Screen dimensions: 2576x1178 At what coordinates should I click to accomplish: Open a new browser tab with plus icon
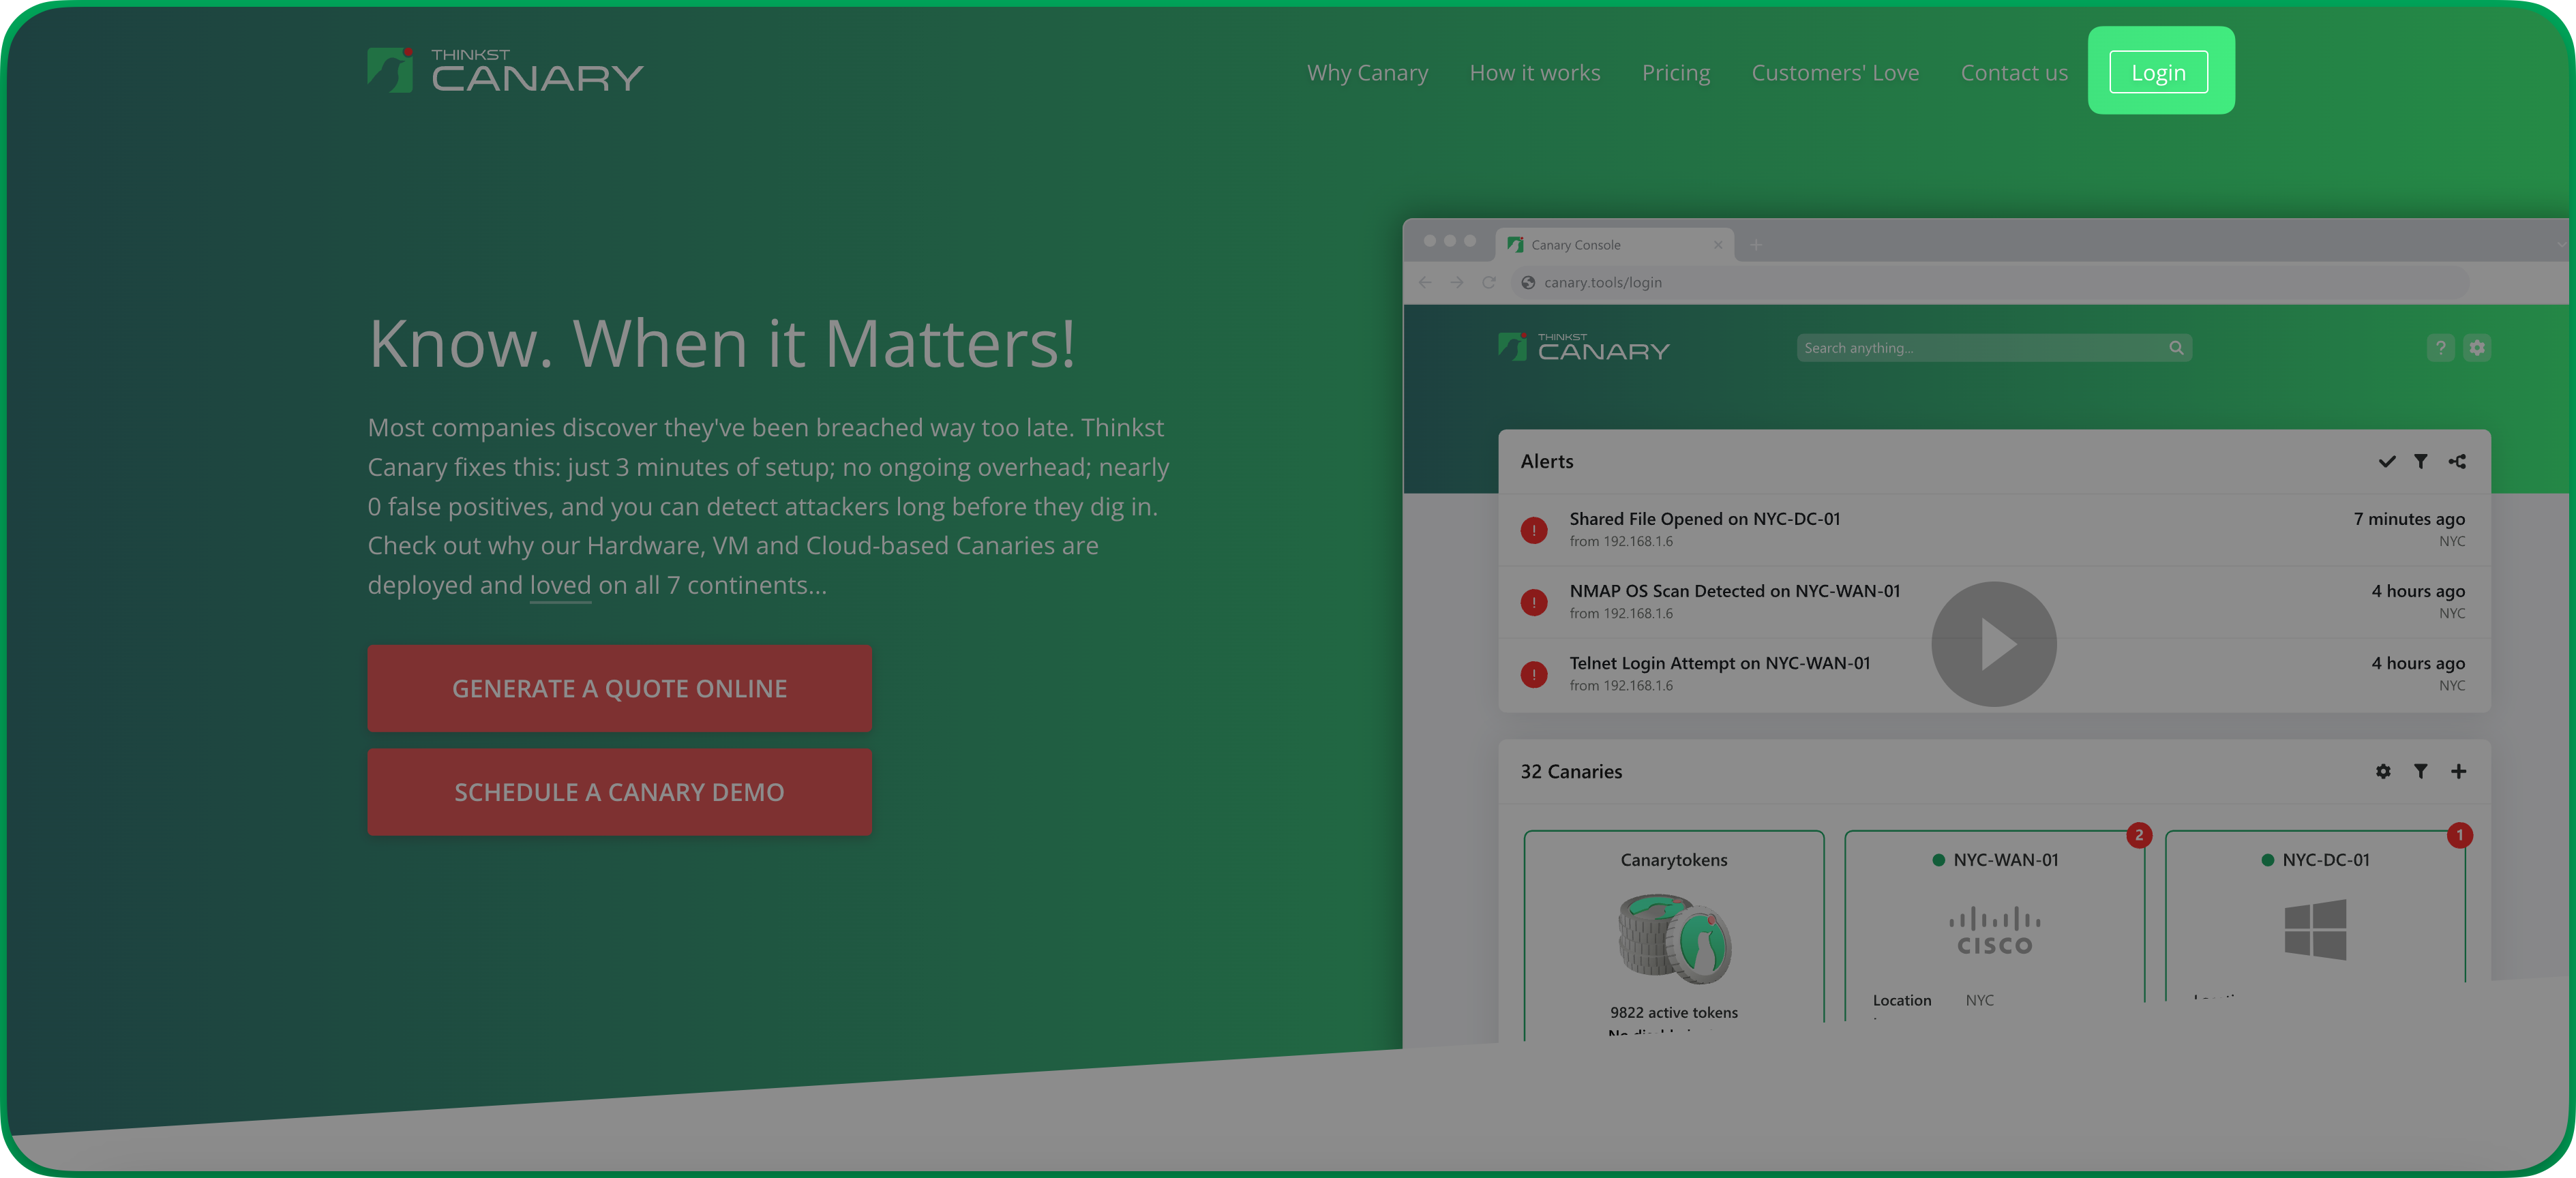pyautogui.click(x=1755, y=245)
